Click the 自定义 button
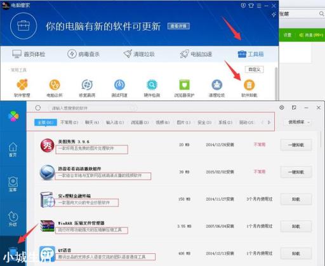The height and width of the screenshot is (266, 325). pos(255,69)
